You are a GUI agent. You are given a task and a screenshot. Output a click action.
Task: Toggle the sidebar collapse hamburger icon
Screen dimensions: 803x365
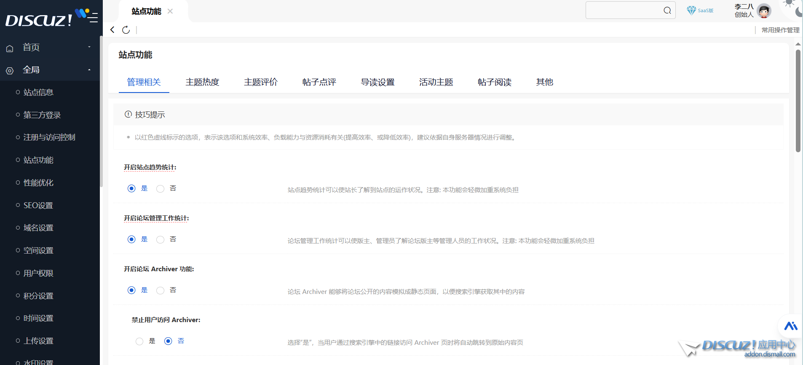point(93,18)
